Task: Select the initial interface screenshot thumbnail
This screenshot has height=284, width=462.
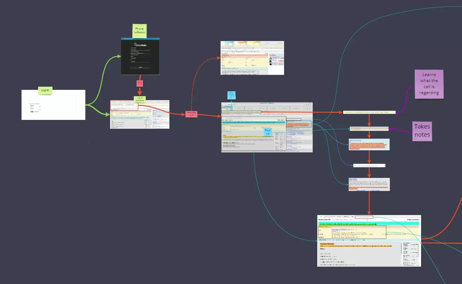Action: [x=140, y=114]
